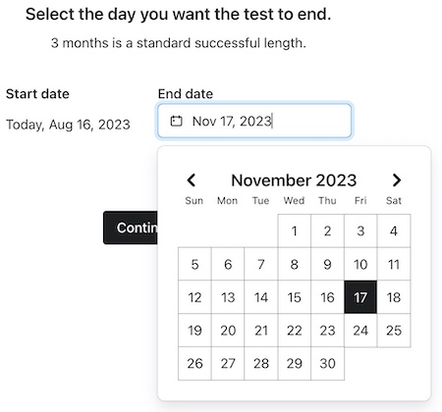
Task: Click the November 2023 month heading
Action: [294, 180]
